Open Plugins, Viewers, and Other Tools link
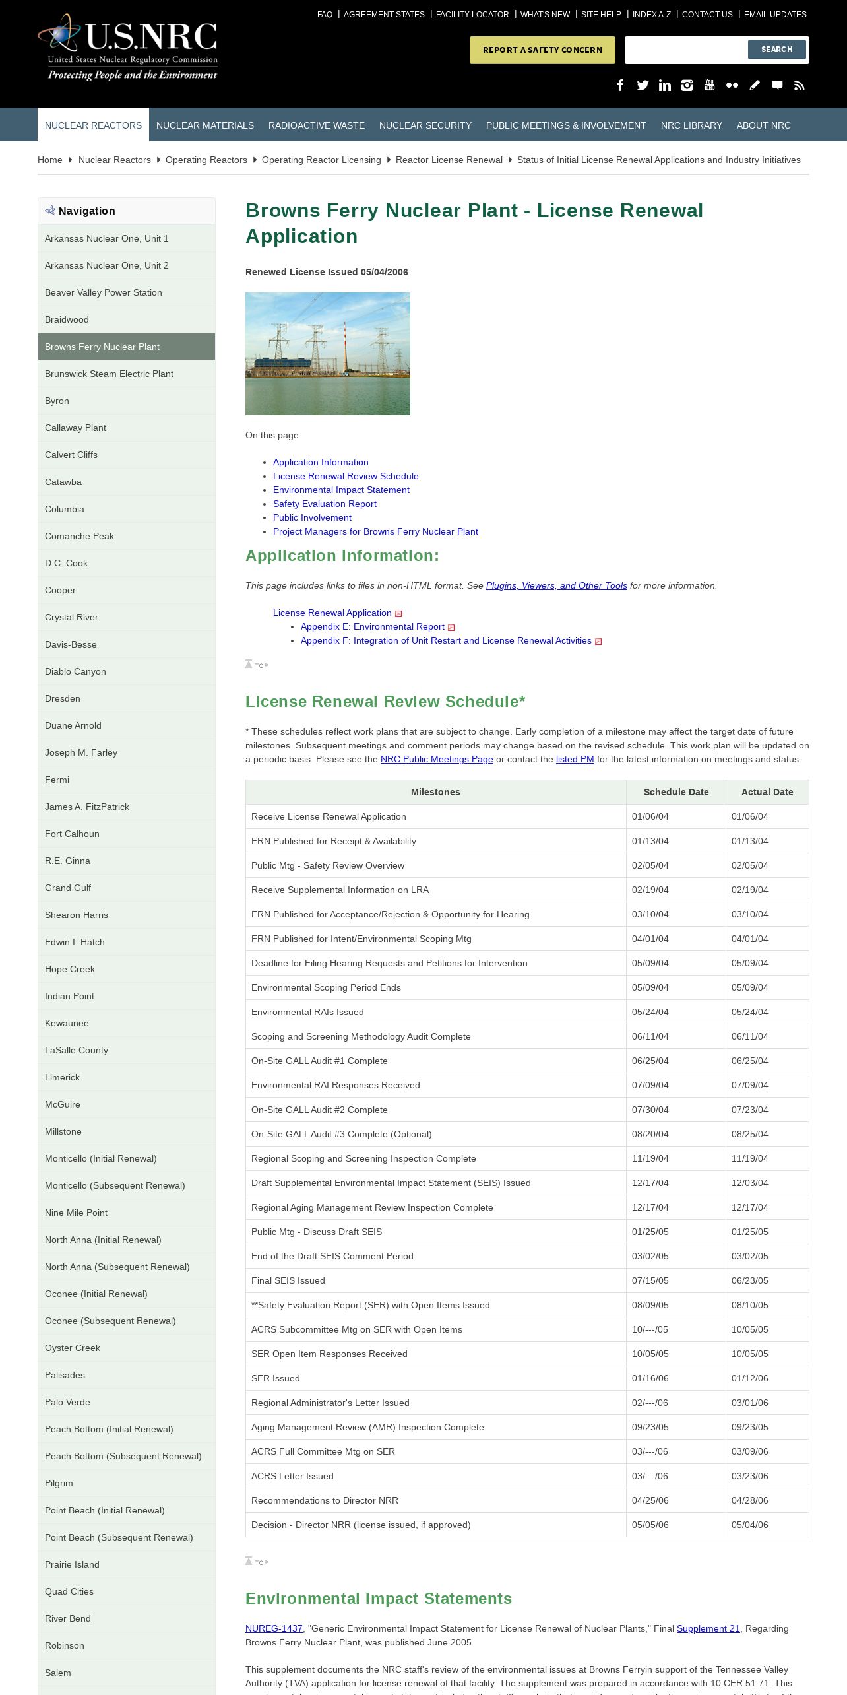Image resolution: width=847 pixels, height=1695 pixels. 557,585
